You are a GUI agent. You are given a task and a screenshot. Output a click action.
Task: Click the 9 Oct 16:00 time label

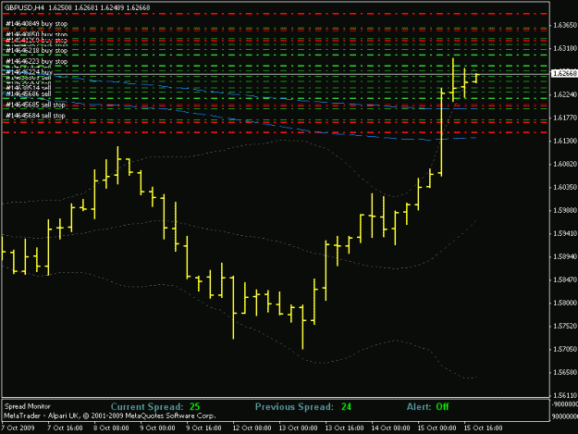pos(203,428)
